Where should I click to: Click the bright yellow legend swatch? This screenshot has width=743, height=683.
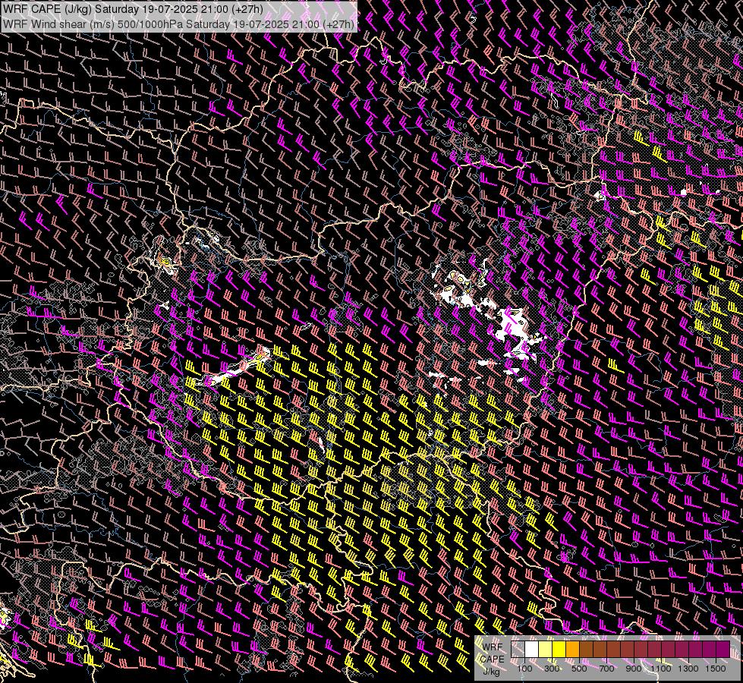coord(559,650)
